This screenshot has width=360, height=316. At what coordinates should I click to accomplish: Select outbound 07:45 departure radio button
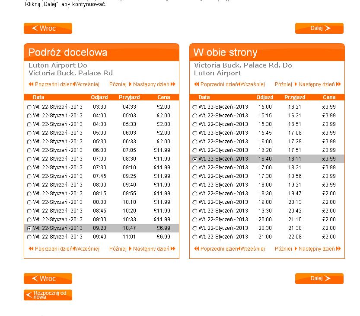point(29,177)
